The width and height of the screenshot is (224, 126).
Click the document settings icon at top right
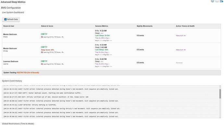(221, 1)
